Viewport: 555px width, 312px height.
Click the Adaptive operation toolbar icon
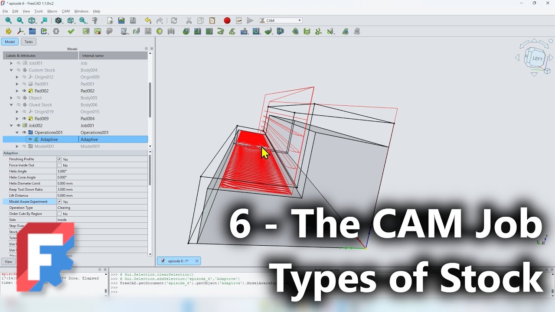[232, 31]
